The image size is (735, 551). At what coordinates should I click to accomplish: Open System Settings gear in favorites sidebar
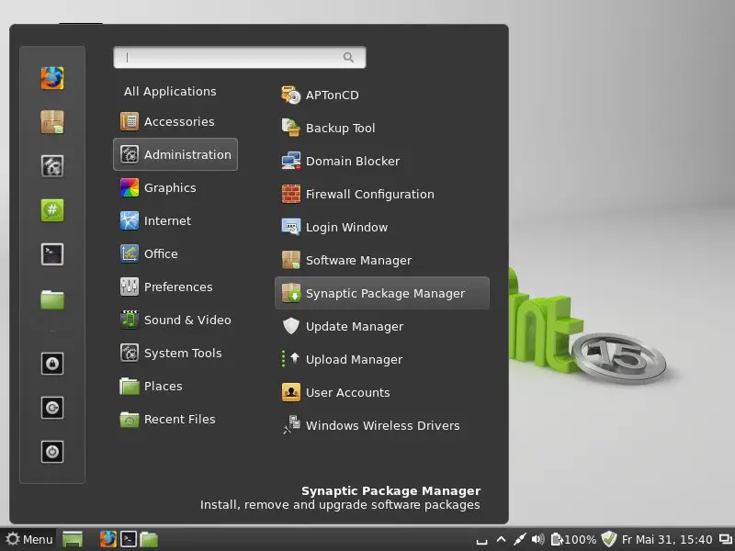tap(52, 166)
